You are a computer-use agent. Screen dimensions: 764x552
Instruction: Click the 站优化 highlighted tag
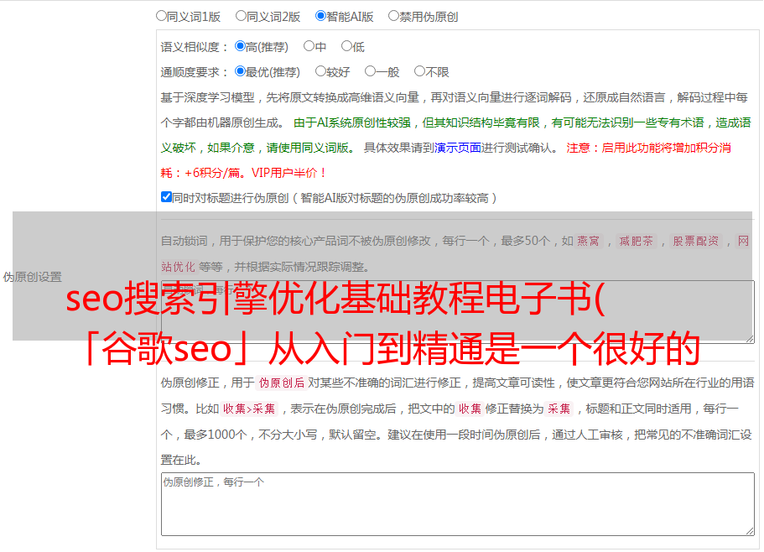coord(178,267)
